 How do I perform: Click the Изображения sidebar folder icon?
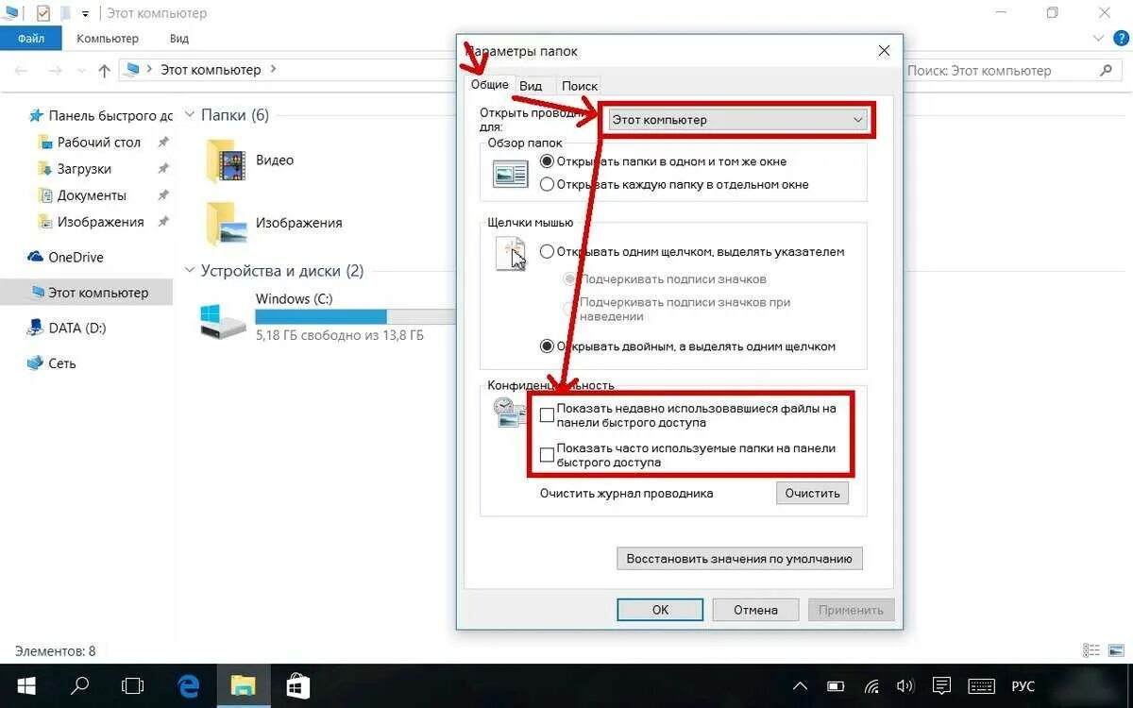(x=44, y=222)
